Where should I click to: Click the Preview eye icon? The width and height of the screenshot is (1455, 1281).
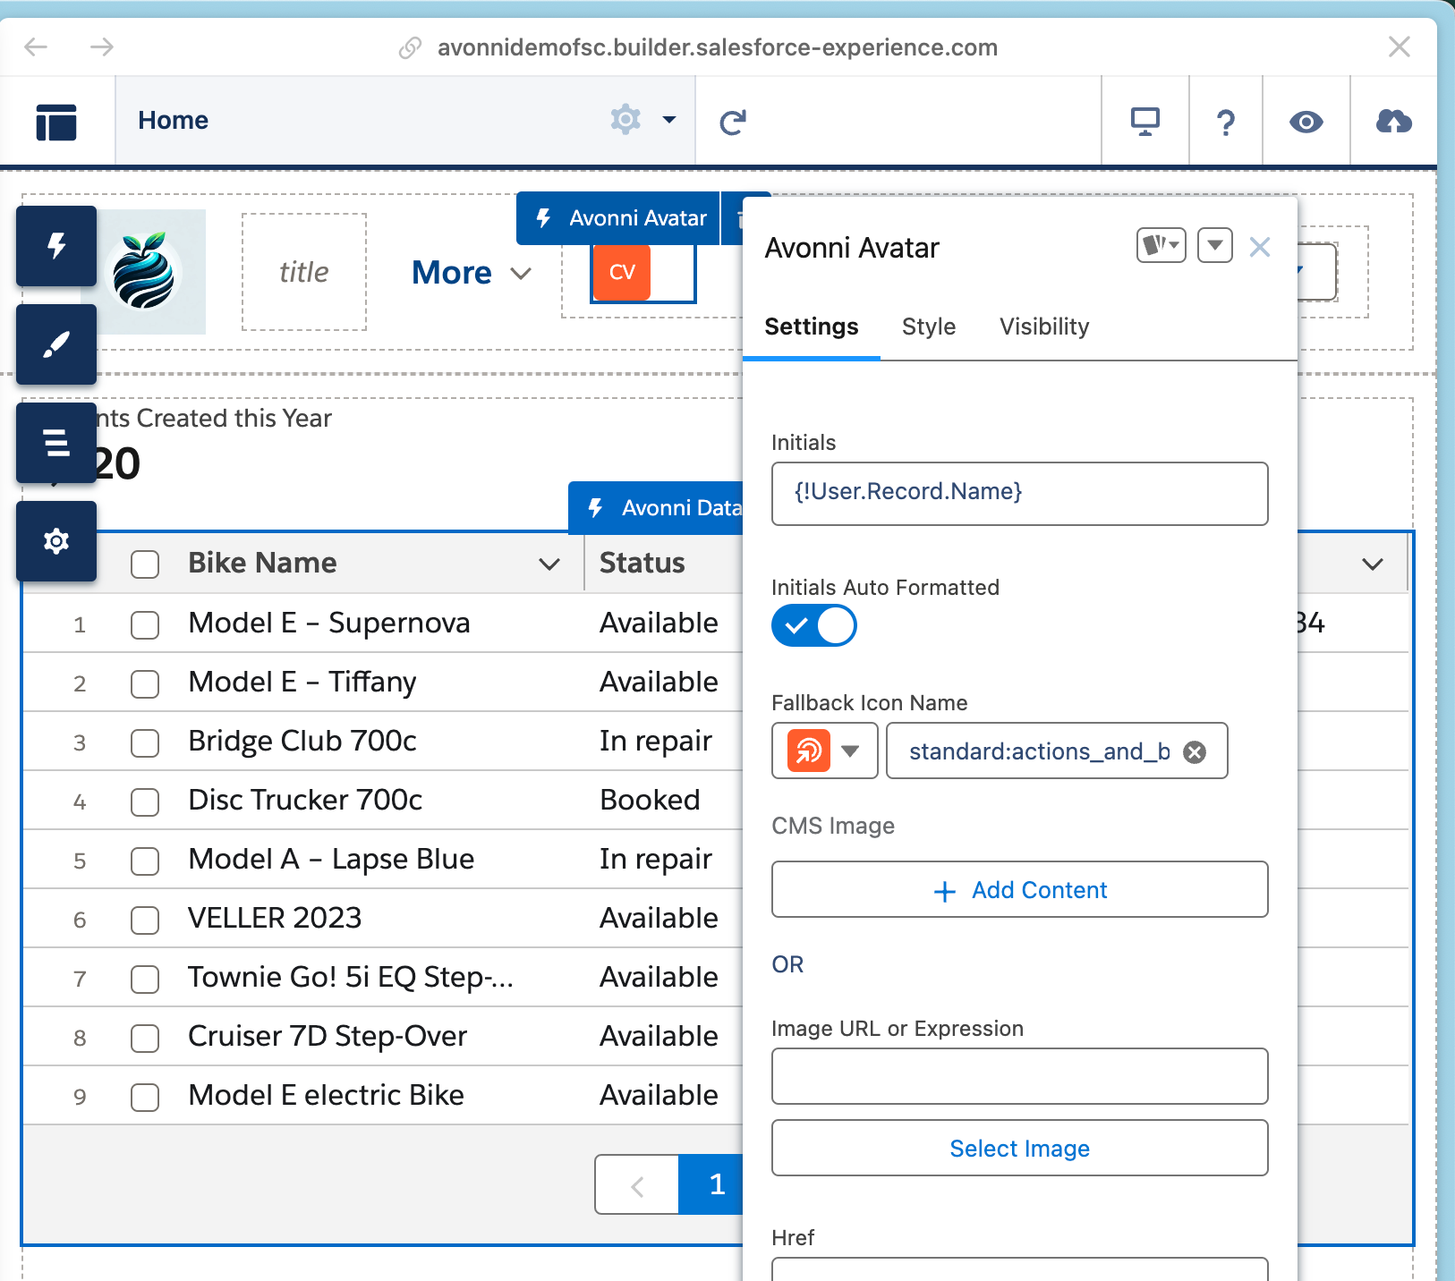[x=1306, y=122]
